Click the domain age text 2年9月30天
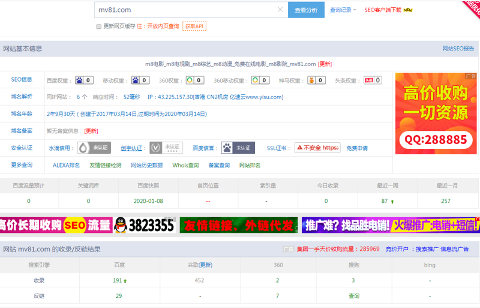The image size is (480, 308). (x=61, y=114)
